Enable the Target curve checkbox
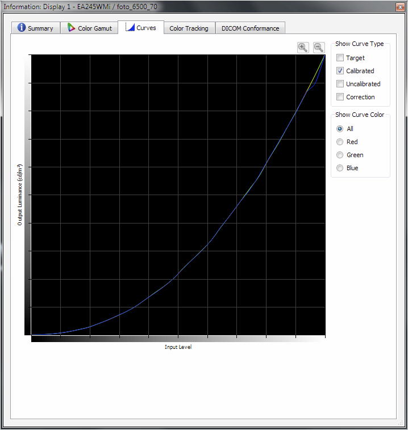The image size is (408, 430). coord(340,58)
